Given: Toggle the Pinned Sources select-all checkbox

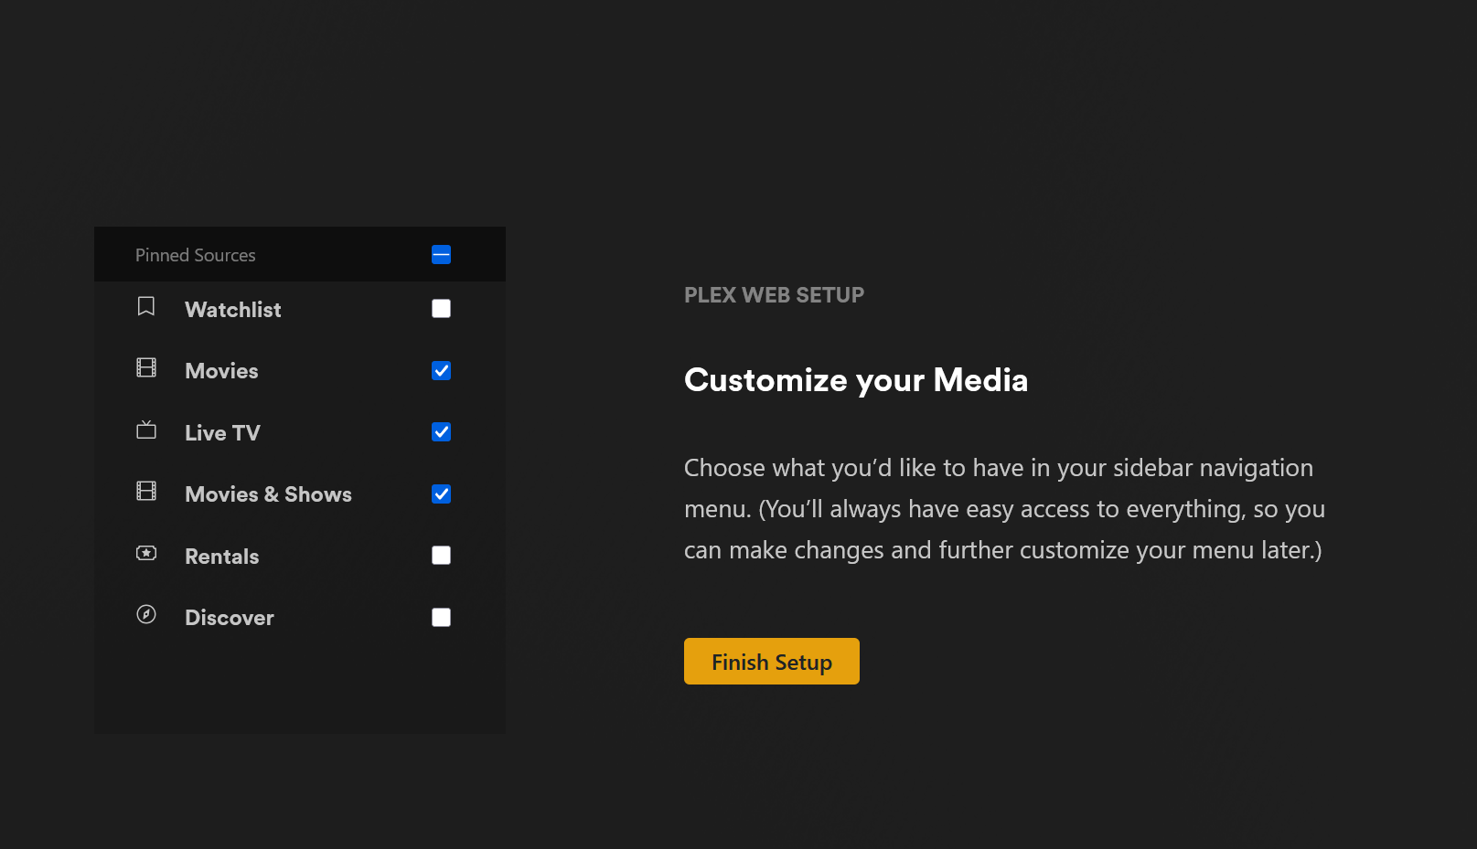Looking at the screenshot, I should [x=441, y=255].
